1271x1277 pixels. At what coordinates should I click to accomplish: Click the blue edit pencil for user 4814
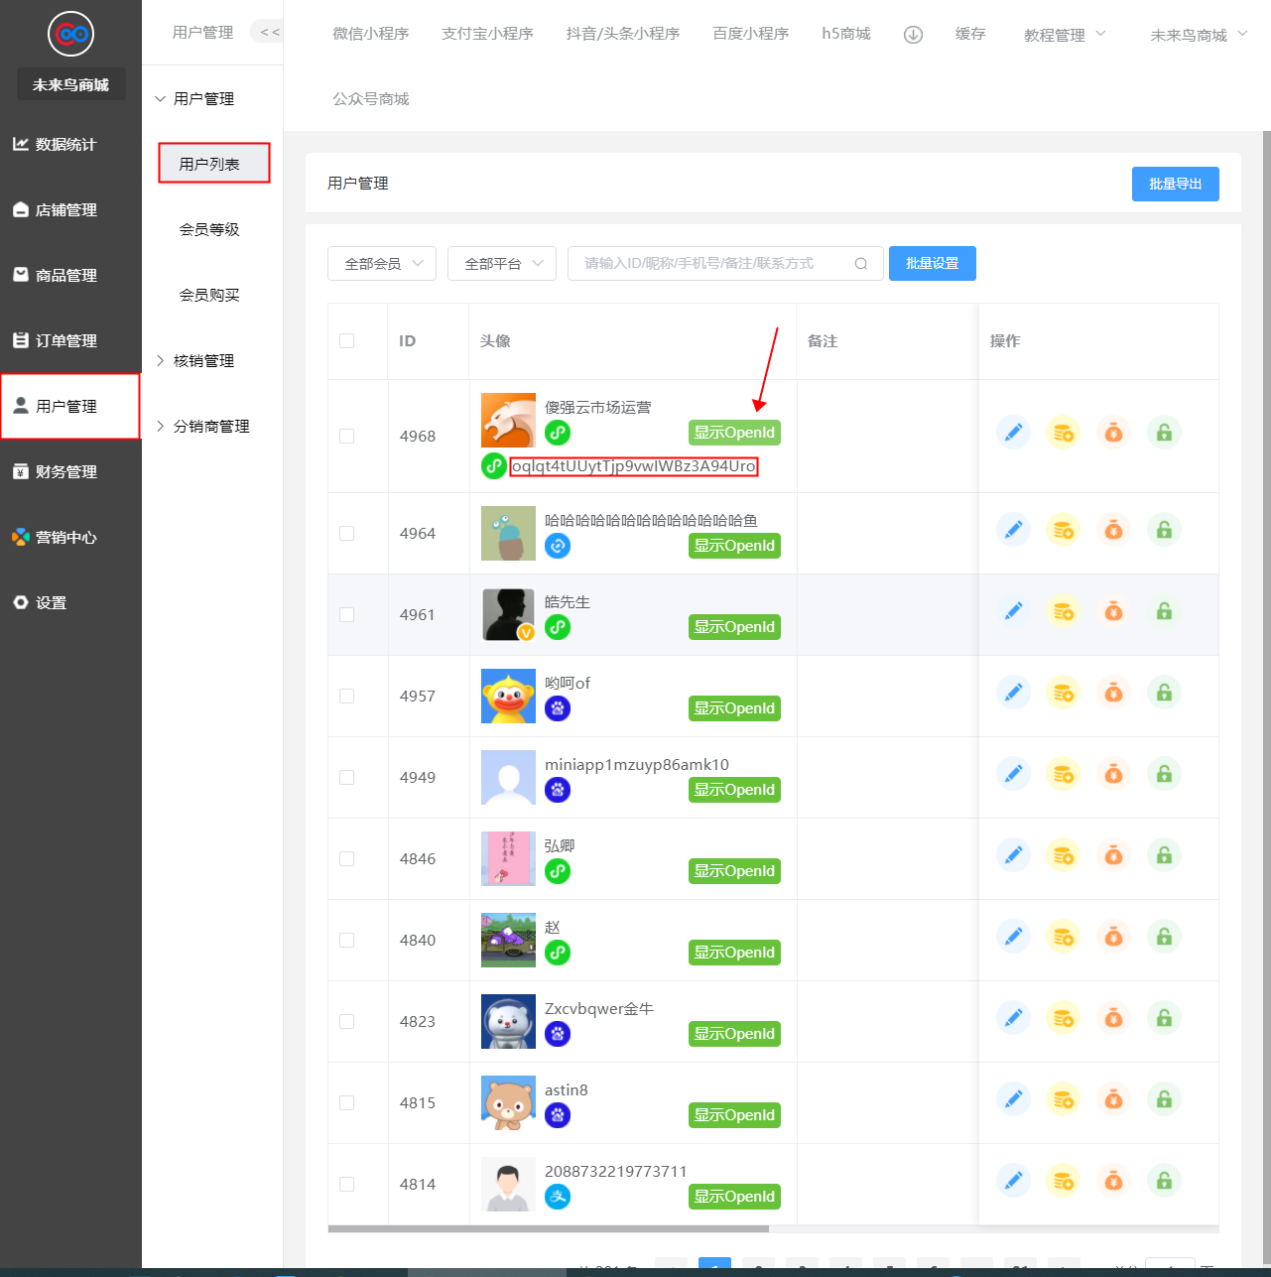point(1013,1181)
